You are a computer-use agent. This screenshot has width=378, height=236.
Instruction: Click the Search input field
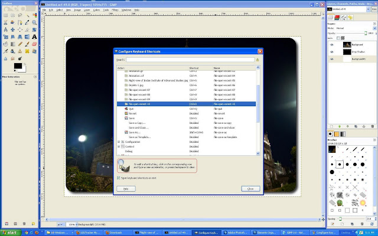pos(190,60)
